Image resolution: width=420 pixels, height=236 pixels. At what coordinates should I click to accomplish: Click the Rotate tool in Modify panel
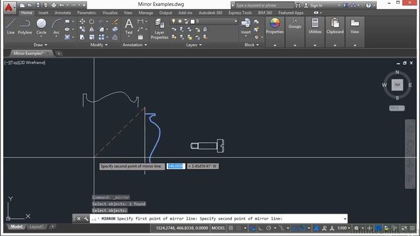[92, 21]
